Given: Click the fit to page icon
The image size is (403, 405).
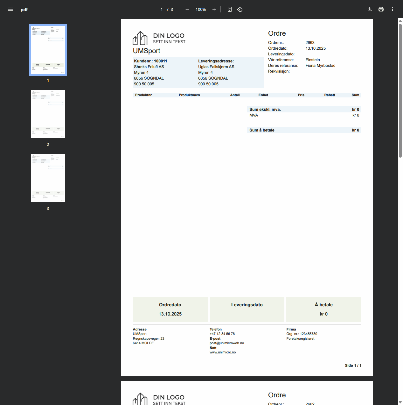Looking at the screenshot, I should pos(230,10).
